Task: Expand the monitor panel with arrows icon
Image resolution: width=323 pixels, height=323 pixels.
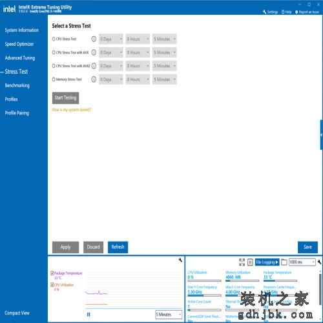Action: click(x=242, y=262)
